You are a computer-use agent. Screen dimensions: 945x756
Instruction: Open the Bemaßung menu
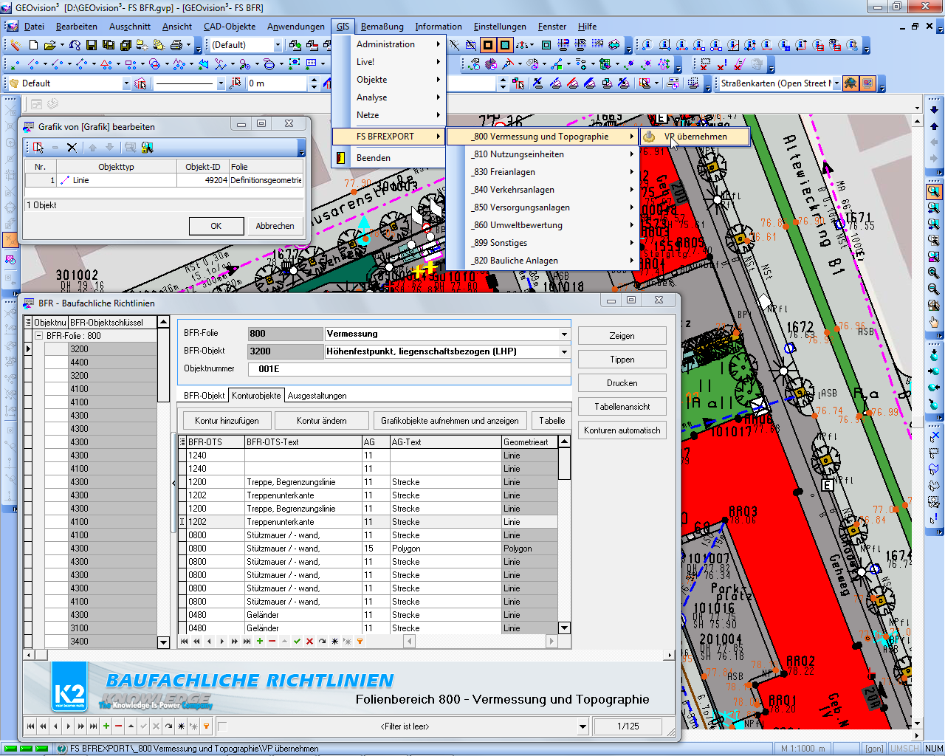point(382,27)
